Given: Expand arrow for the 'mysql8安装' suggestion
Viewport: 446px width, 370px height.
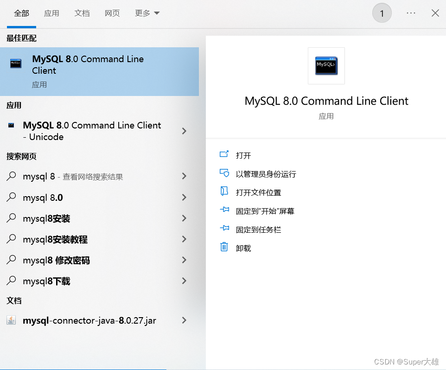Looking at the screenshot, I should coord(184,218).
